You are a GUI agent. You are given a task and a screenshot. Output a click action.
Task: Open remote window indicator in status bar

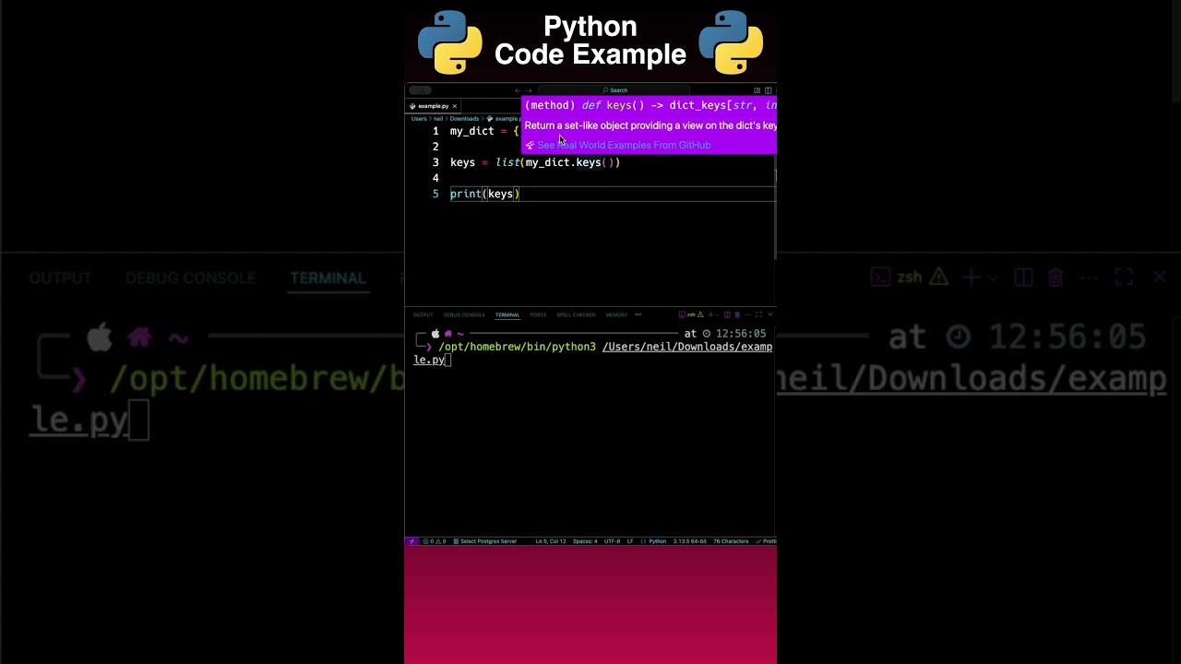412,541
